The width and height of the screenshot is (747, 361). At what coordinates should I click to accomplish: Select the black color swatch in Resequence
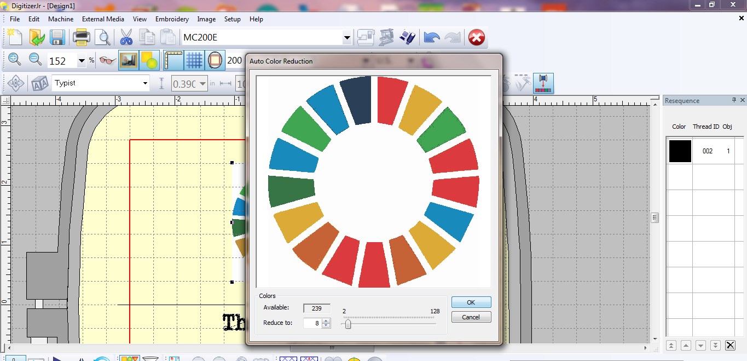[x=680, y=151]
